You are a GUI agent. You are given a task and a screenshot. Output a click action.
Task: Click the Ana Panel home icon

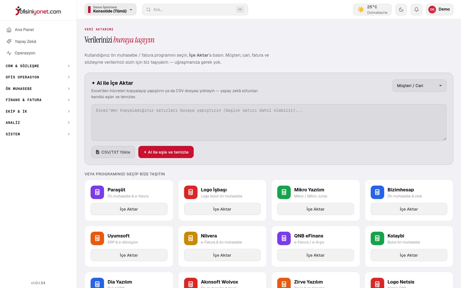click(x=9, y=30)
